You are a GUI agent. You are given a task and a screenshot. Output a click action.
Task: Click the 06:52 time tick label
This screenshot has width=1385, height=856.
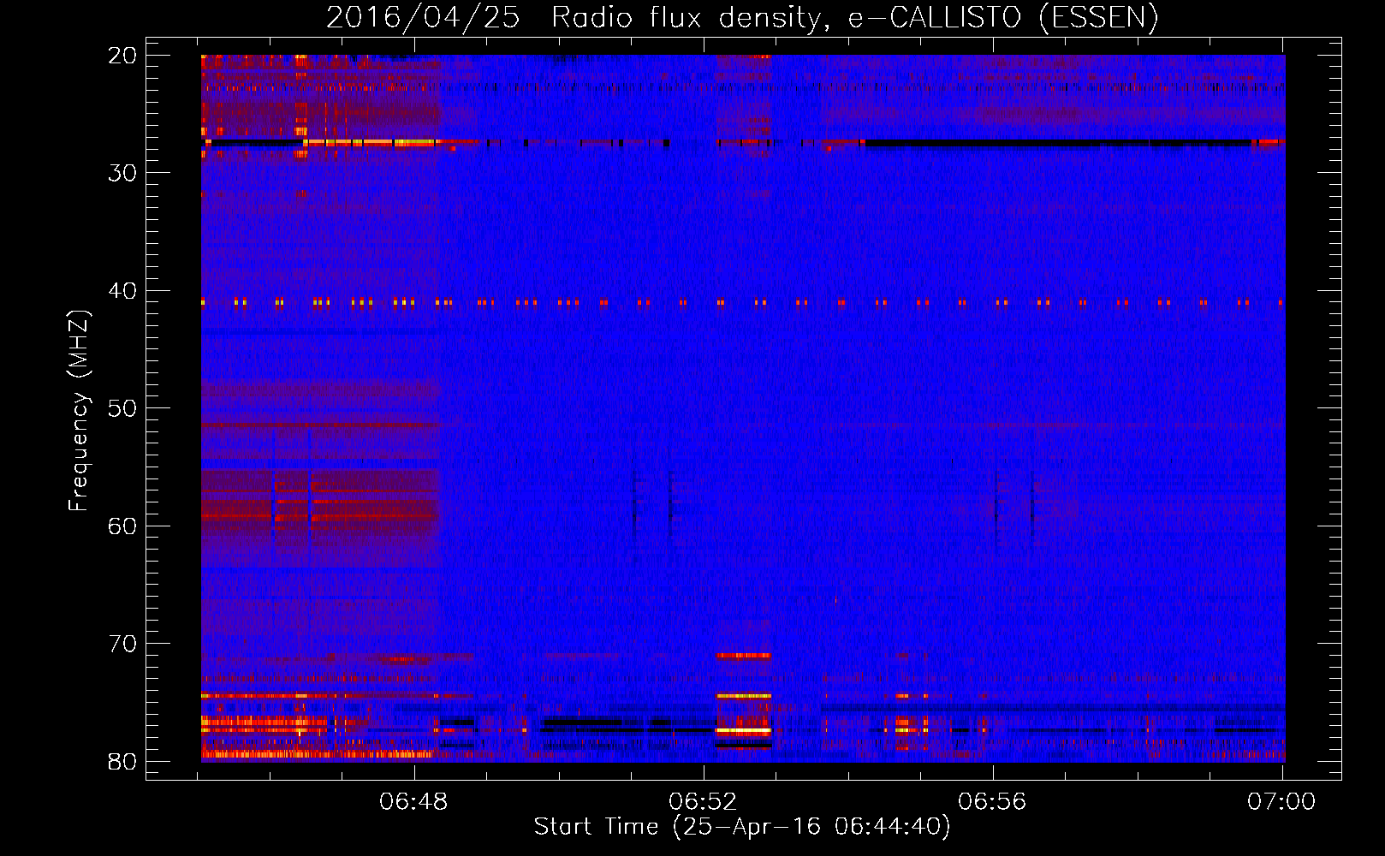703,802
